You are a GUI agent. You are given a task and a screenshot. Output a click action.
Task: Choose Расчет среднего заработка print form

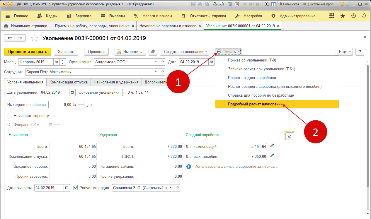click(277, 78)
